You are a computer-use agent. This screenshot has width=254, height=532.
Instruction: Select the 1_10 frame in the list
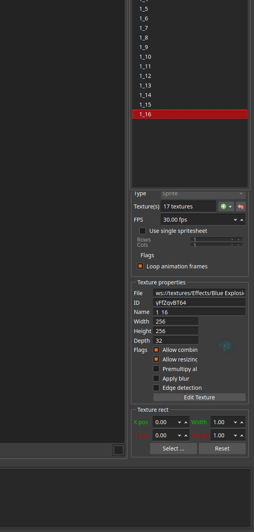(190, 57)
